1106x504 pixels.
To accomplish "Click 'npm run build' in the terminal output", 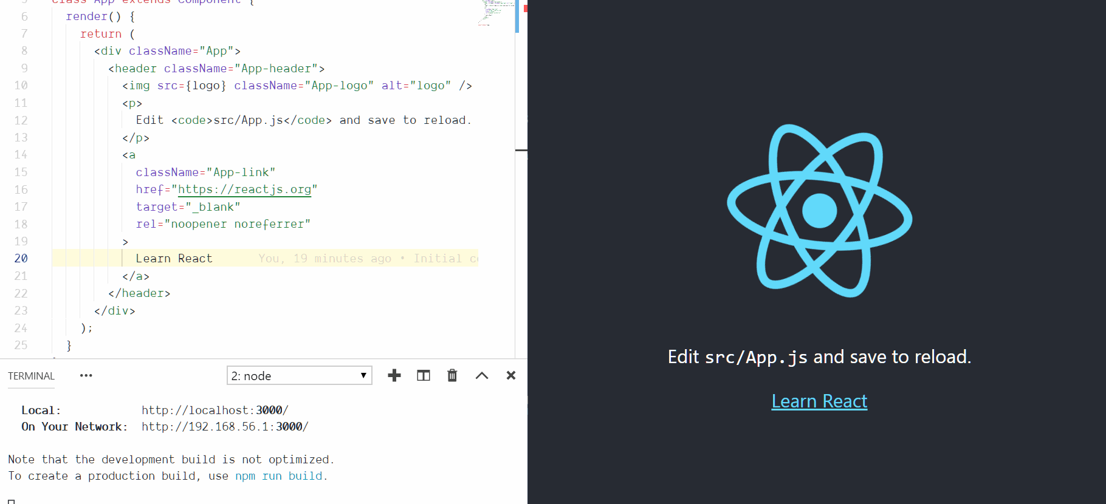I will click(279, 476).
